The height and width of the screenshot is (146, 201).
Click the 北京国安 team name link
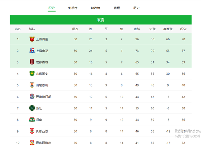[x=42, y=74]
